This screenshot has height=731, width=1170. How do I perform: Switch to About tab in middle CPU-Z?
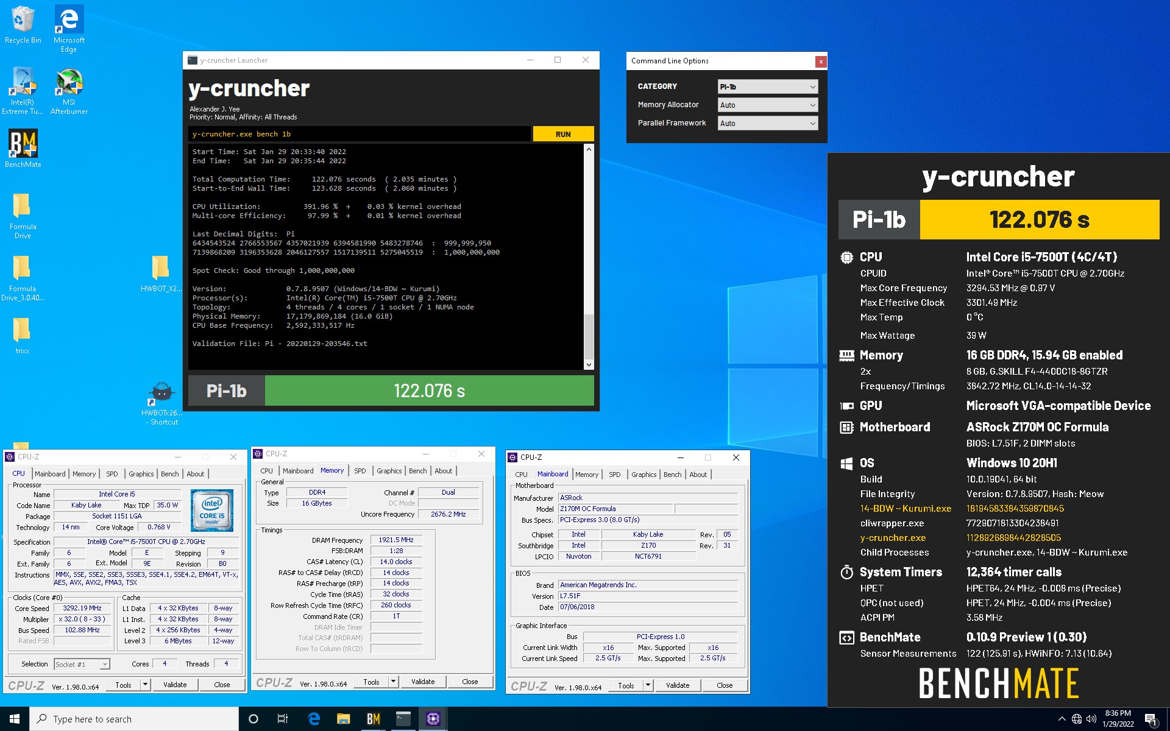coord(444,471)
